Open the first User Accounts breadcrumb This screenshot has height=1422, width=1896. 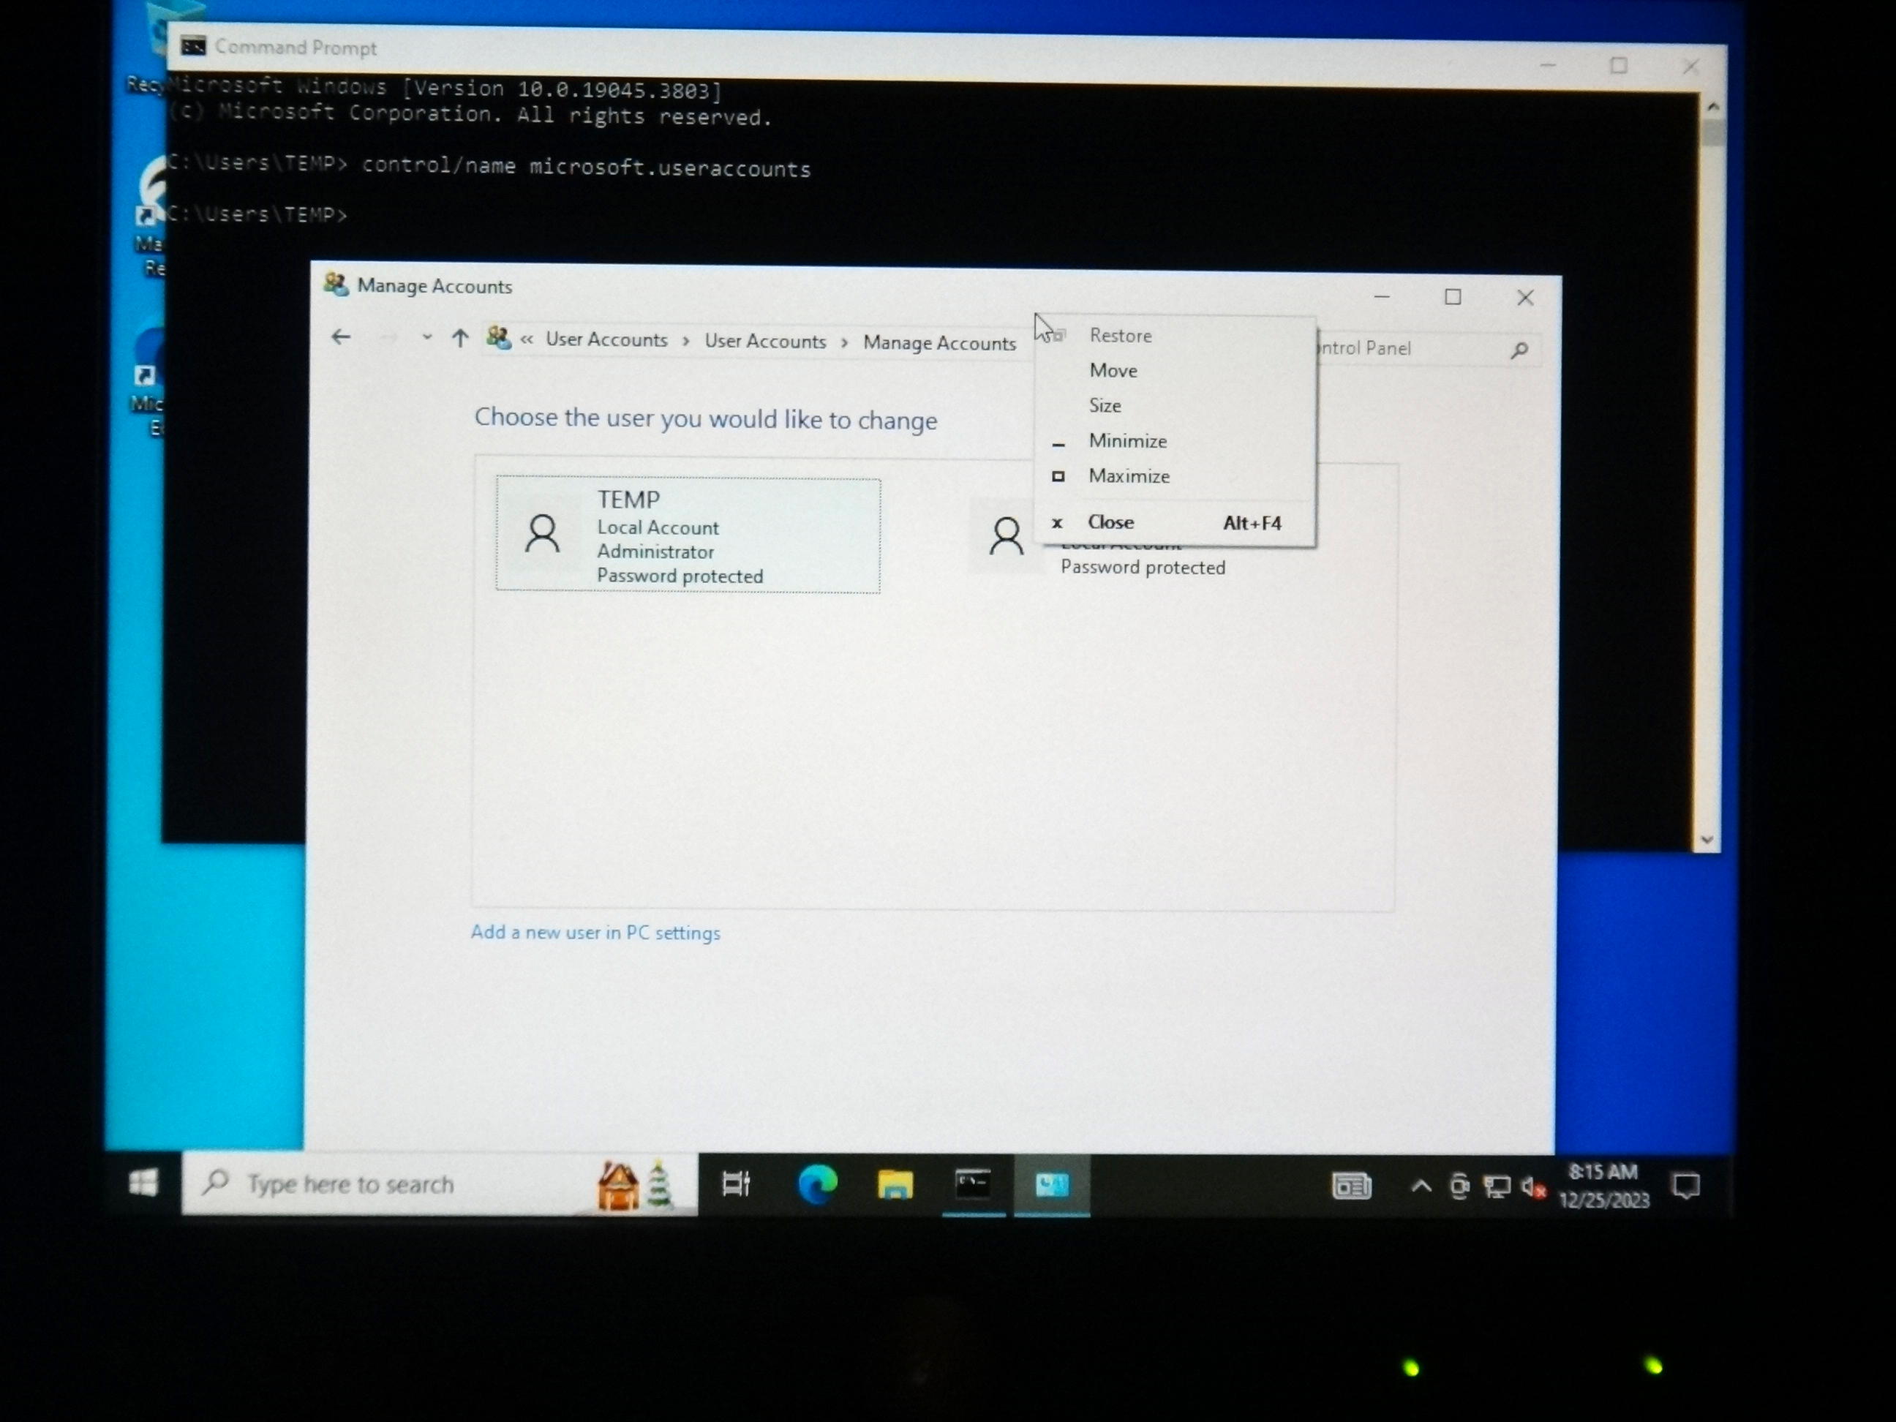point(607,339)
